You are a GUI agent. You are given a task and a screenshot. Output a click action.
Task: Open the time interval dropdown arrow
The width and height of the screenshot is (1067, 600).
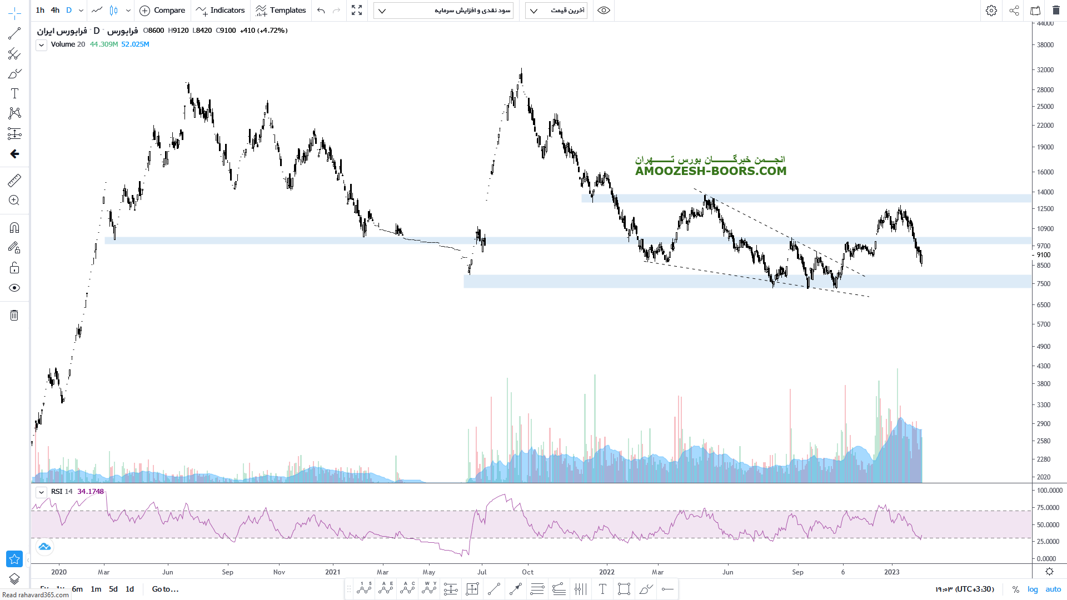[81, 11]
